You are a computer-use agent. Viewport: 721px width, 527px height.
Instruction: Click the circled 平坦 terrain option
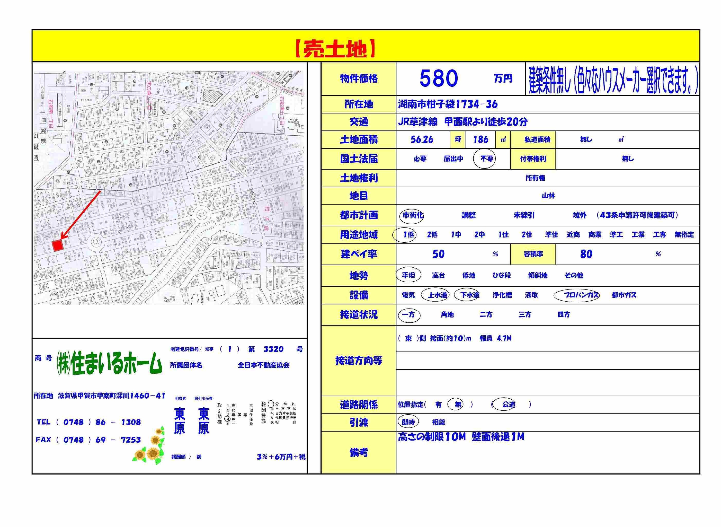[408, 275]
